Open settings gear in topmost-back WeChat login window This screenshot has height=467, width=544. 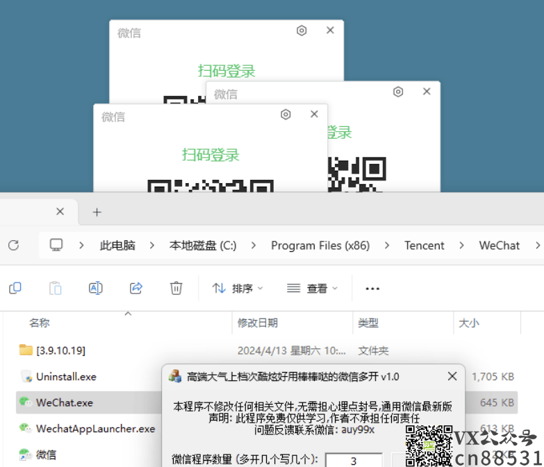(302, 31)
